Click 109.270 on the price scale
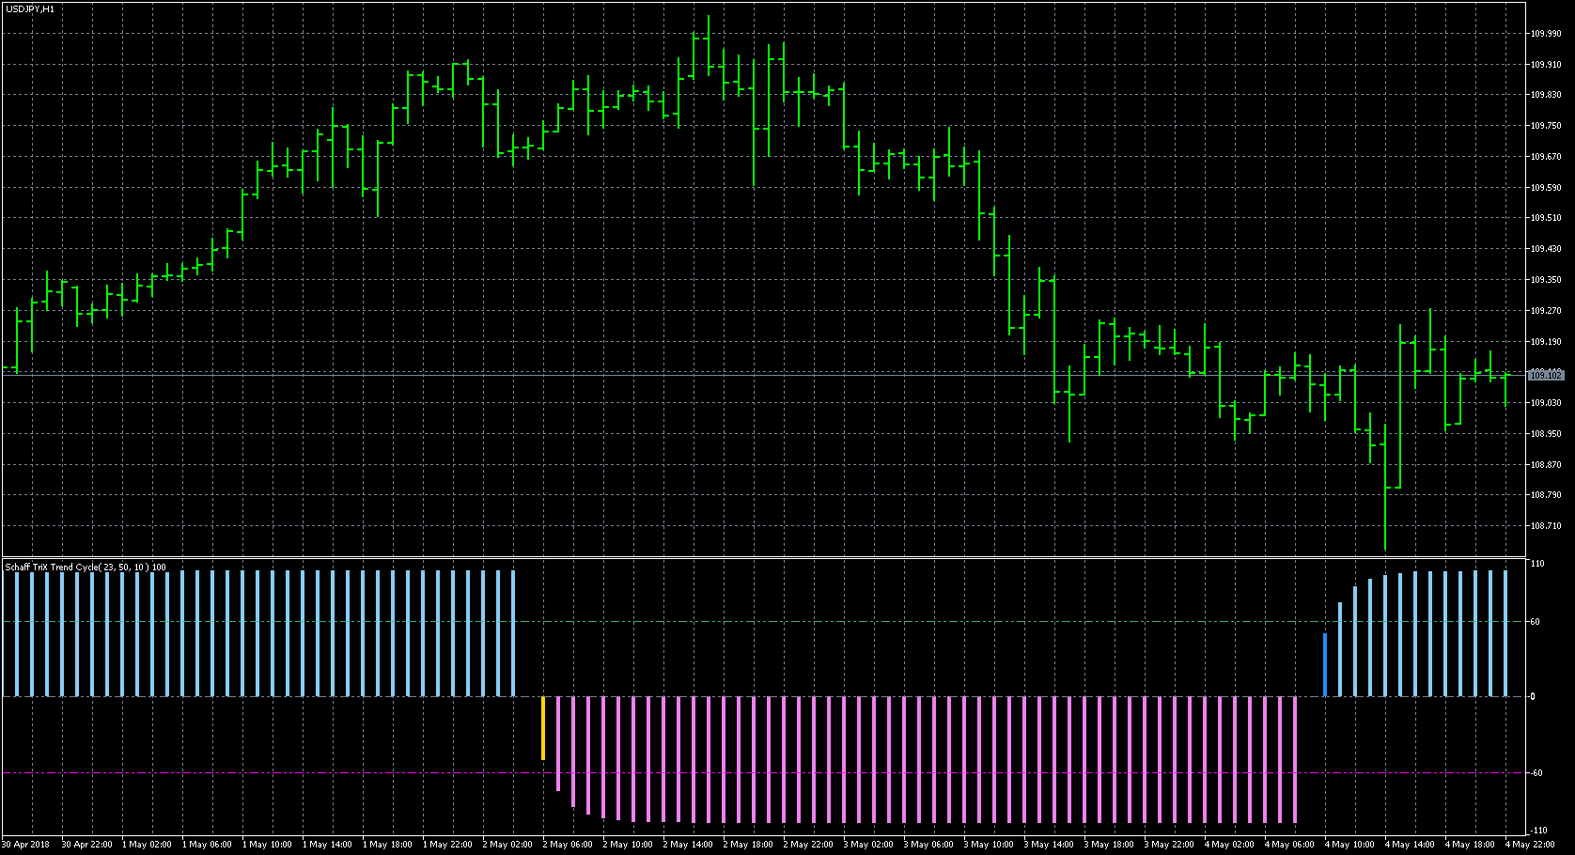Screen dimensions: 1575x855 pos(1546,311)
